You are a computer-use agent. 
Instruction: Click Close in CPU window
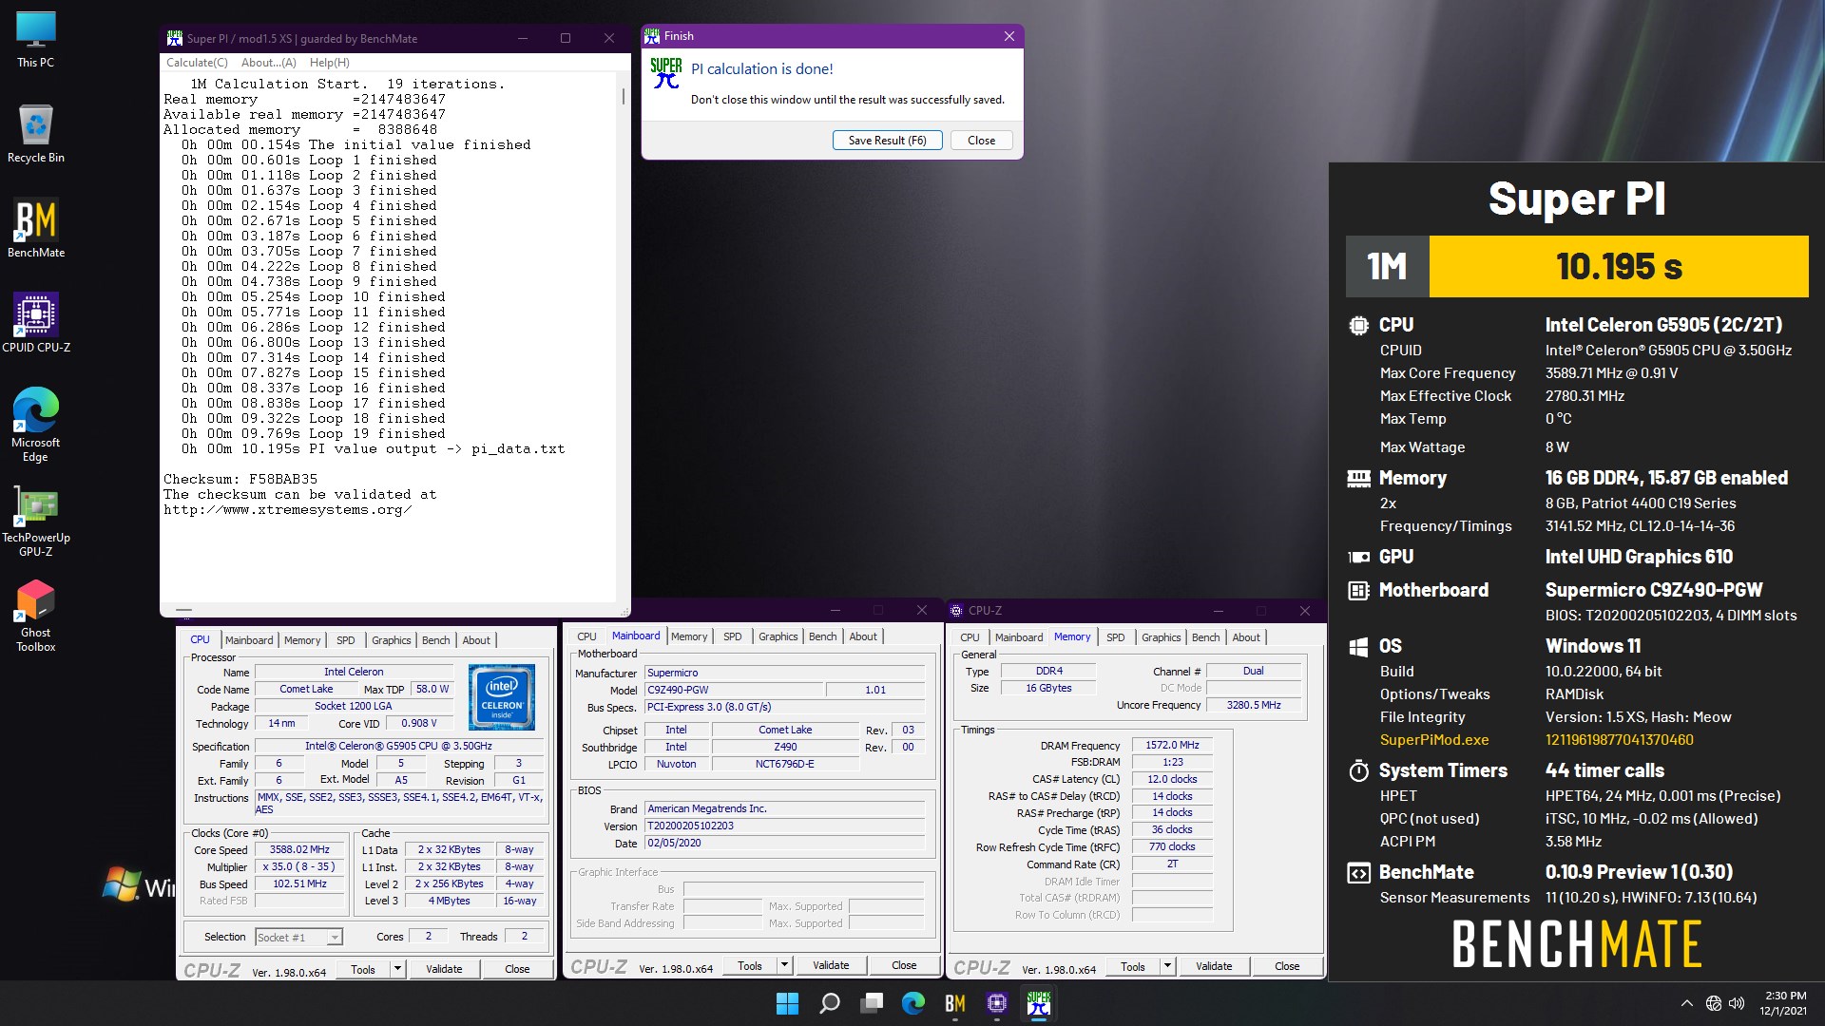pyautogui.click(x=517, y=969)
